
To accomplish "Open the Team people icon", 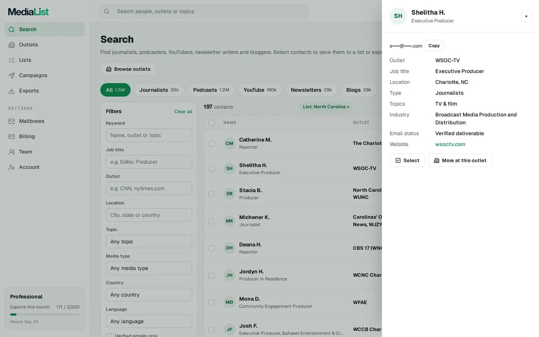I will [x=12, y=152].
